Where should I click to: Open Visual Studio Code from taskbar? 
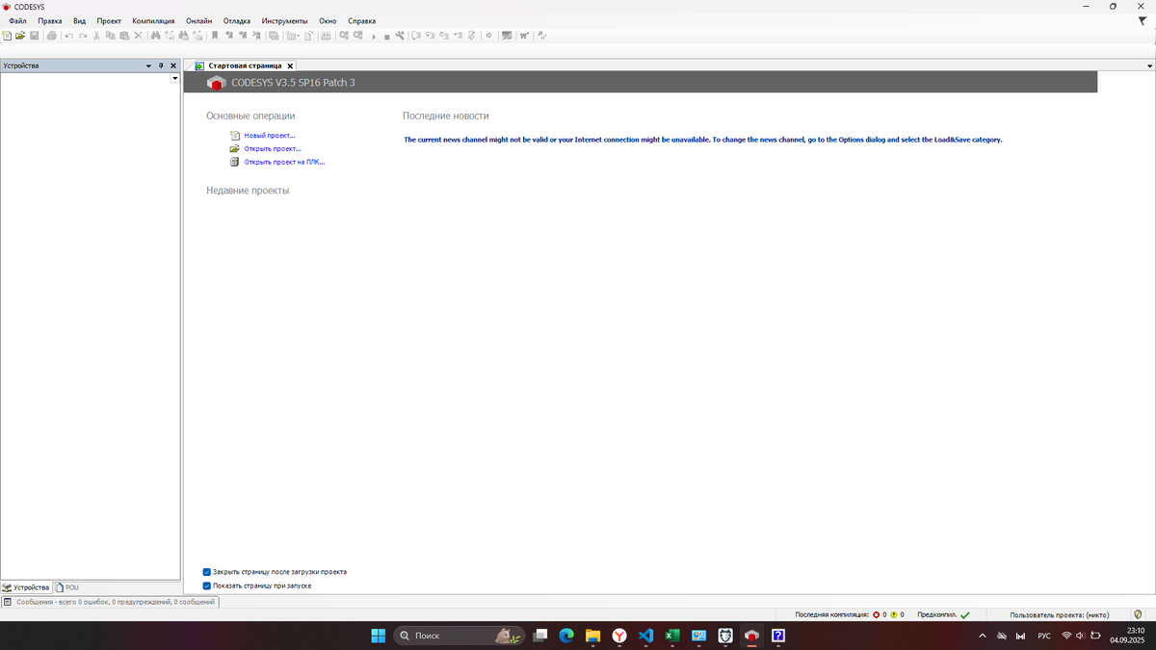[x=646, y=636]
